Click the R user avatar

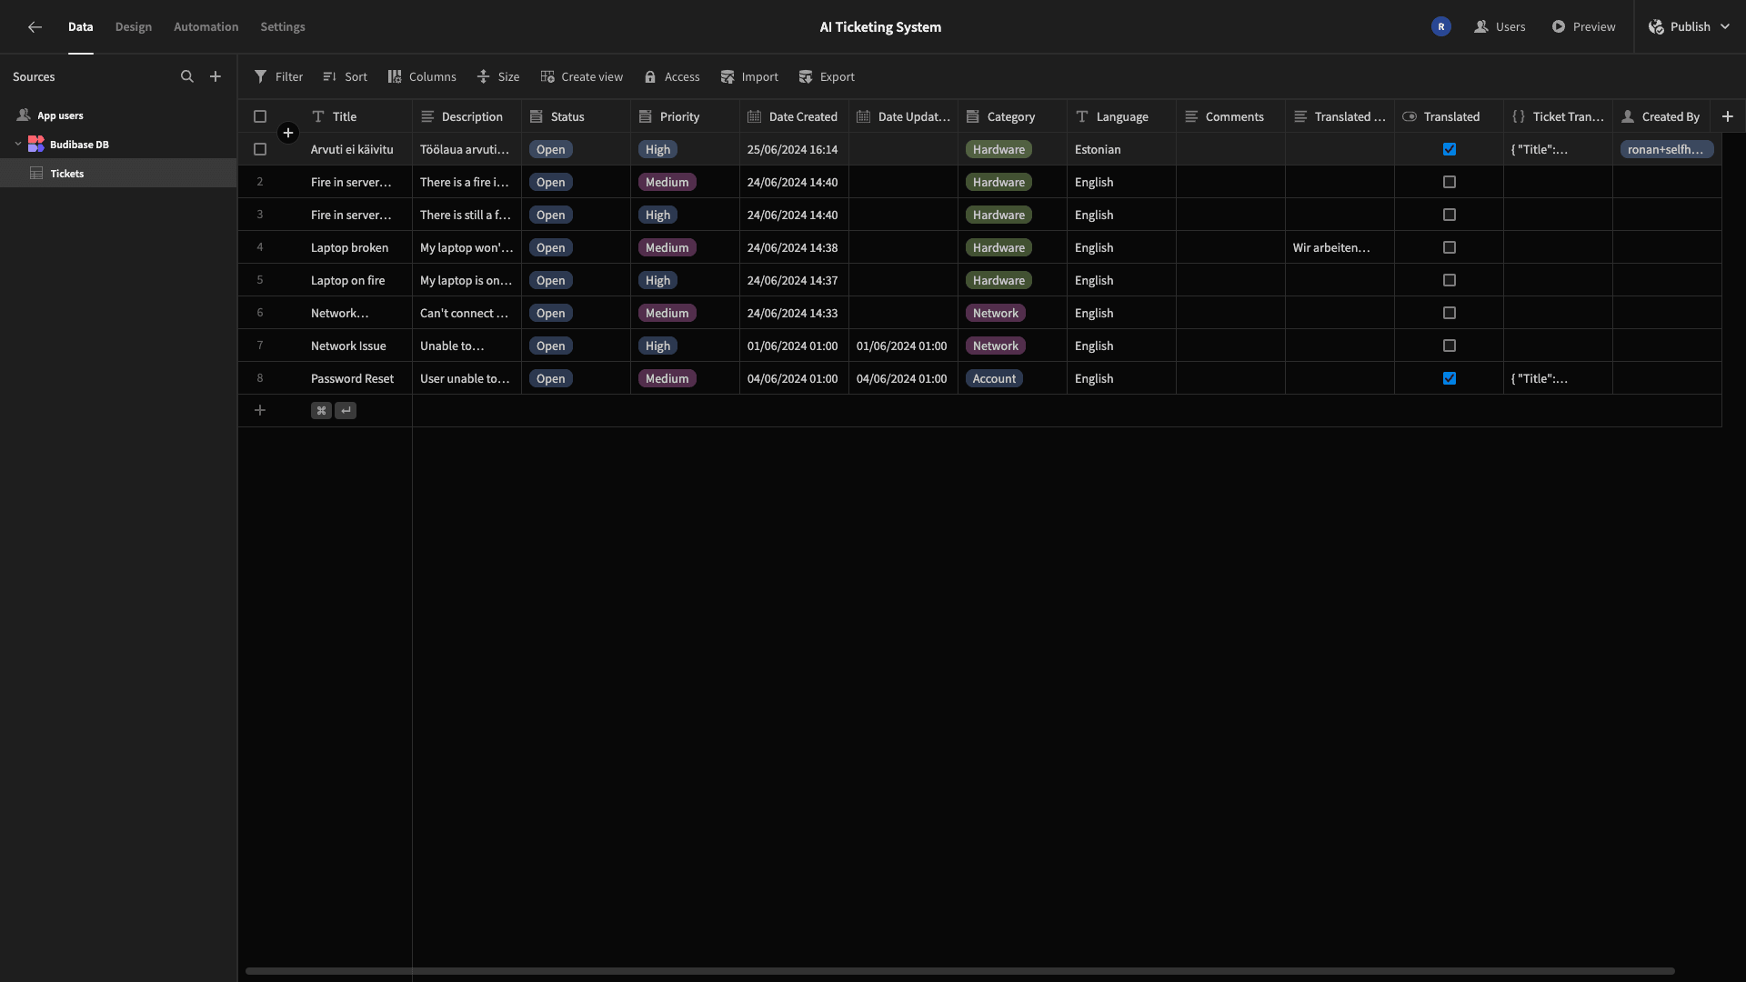click(x=1441, y=27)
